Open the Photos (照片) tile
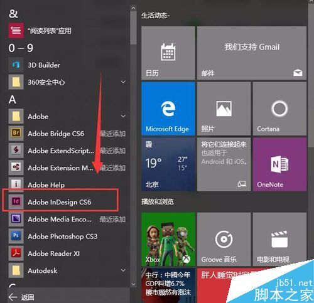 (224, 109)
